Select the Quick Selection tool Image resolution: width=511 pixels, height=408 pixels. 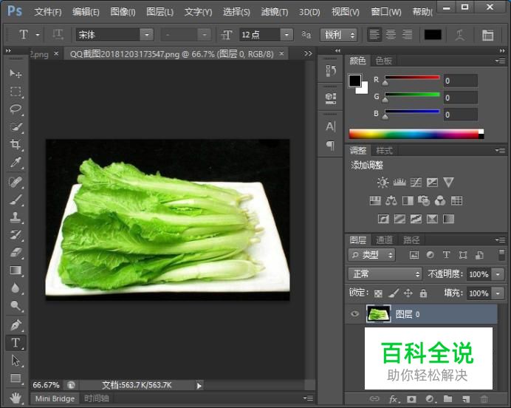point(16,126)
